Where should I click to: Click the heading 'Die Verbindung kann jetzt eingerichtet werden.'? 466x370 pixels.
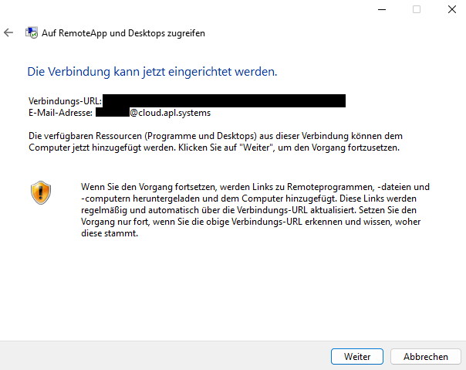coord(152,72)
